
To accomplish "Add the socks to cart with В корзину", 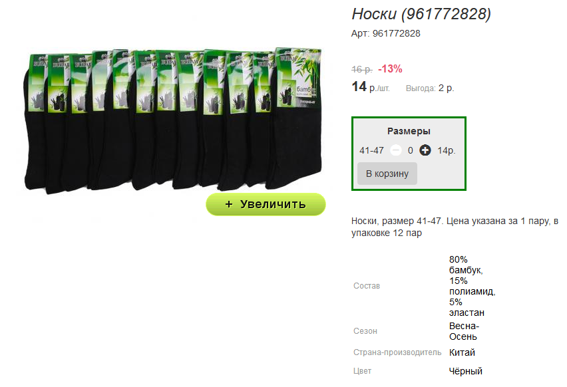I will coord(387,174).
